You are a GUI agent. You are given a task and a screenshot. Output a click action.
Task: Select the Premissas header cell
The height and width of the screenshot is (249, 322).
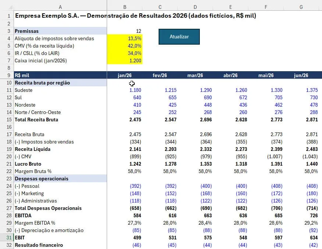[x=60, y=31]
